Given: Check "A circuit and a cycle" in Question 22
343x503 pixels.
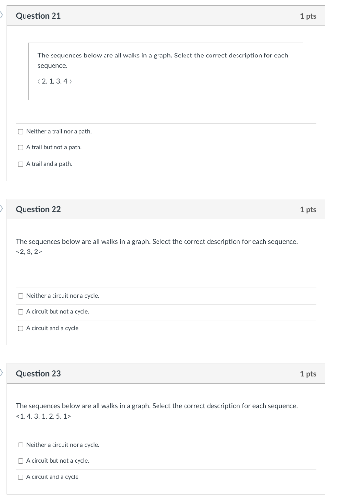Looking at the screenshot, I should point(20,328).
